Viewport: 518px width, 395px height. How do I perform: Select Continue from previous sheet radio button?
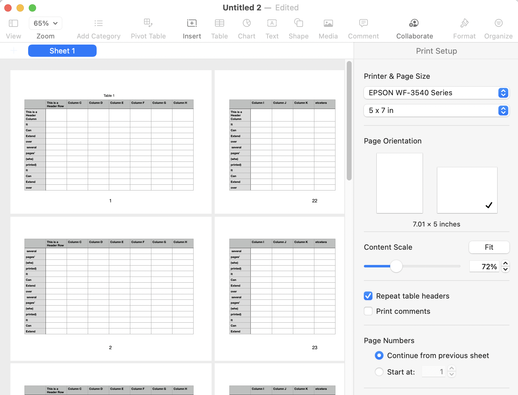tap(379, 355)
